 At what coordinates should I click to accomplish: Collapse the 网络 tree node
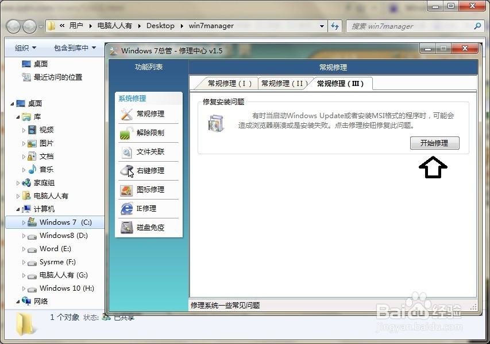tap(18, 302)
